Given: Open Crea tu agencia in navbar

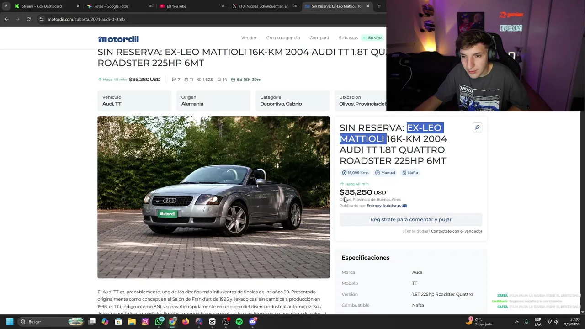Looking at the screenshot, I should click(x=283, y=38).
